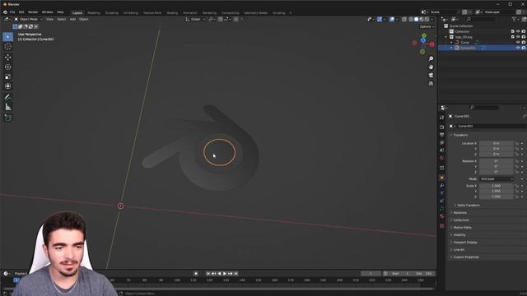
Task: Expand the Collections panel
Action: [461, 220]
